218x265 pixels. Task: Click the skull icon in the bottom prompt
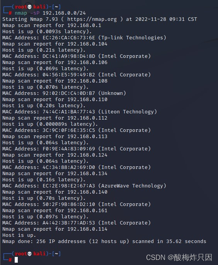click(x=29, y=254)
